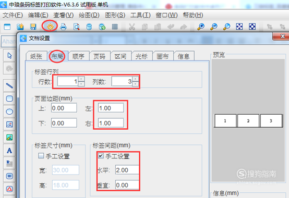Click the second fit arrows icon
289x198 pixels.
252,27
